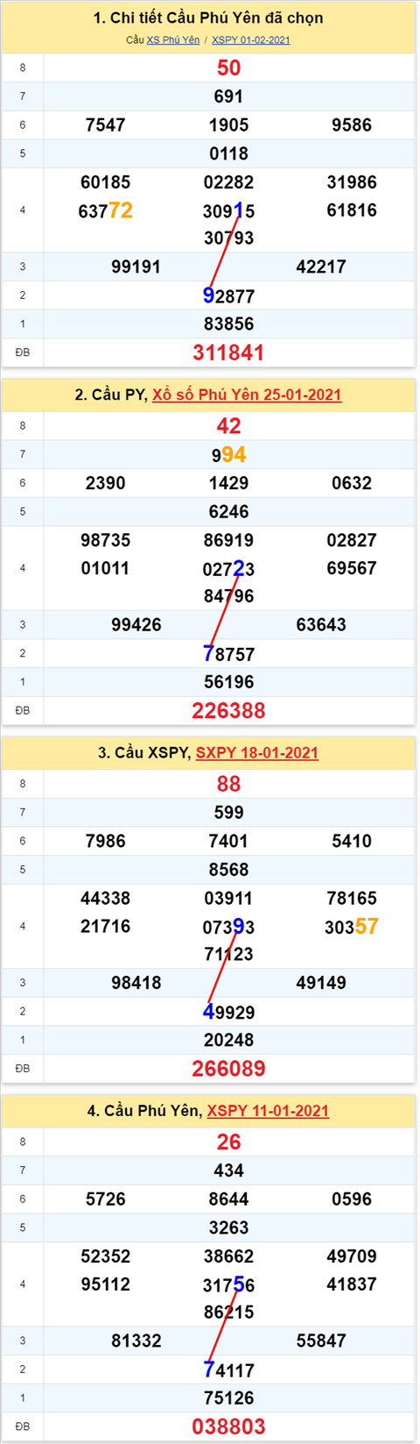The height and width of the screenshot is (1444, 420).
Task: Open the XS Phú Yên link
Action: pos(172,39)
